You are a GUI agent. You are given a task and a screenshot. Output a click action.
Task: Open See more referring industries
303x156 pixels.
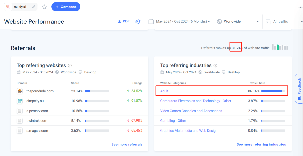(261, 144)
